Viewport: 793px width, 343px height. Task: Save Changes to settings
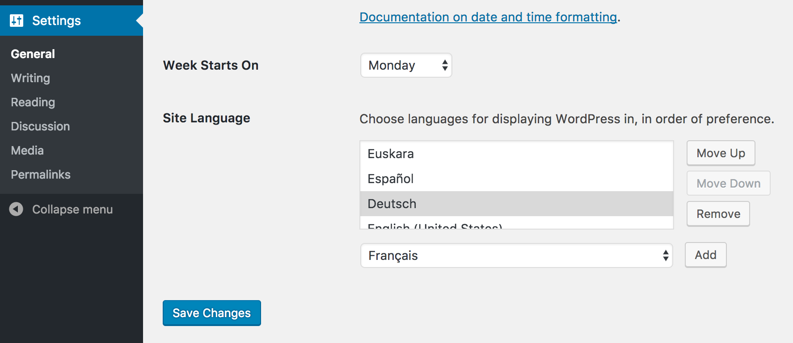211,313
